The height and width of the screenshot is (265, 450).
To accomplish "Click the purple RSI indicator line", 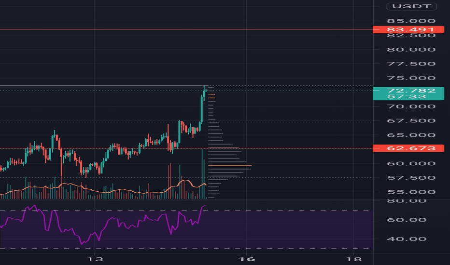I will [x=103, y=225].
